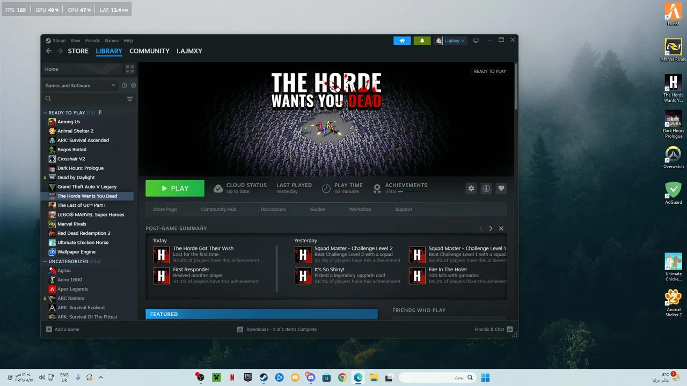Add game to favorites heart icon
687x386 pixels.
[x=501, y=188]
